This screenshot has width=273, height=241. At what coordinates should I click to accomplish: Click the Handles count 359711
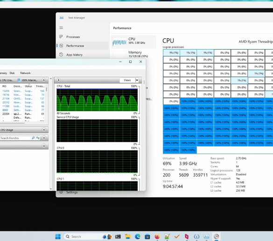pyautogui.click(x=200, y=175)
